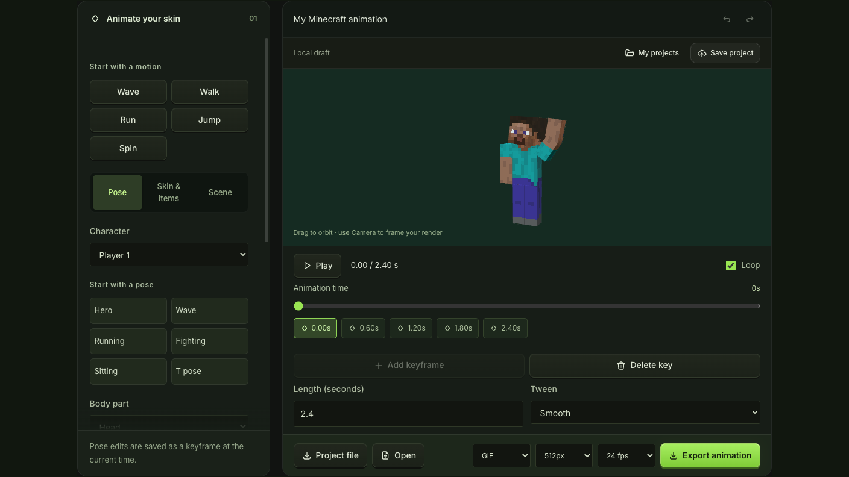Click the redo arrow icon
The image size is (849, 477).
click(x=750, y=19)
